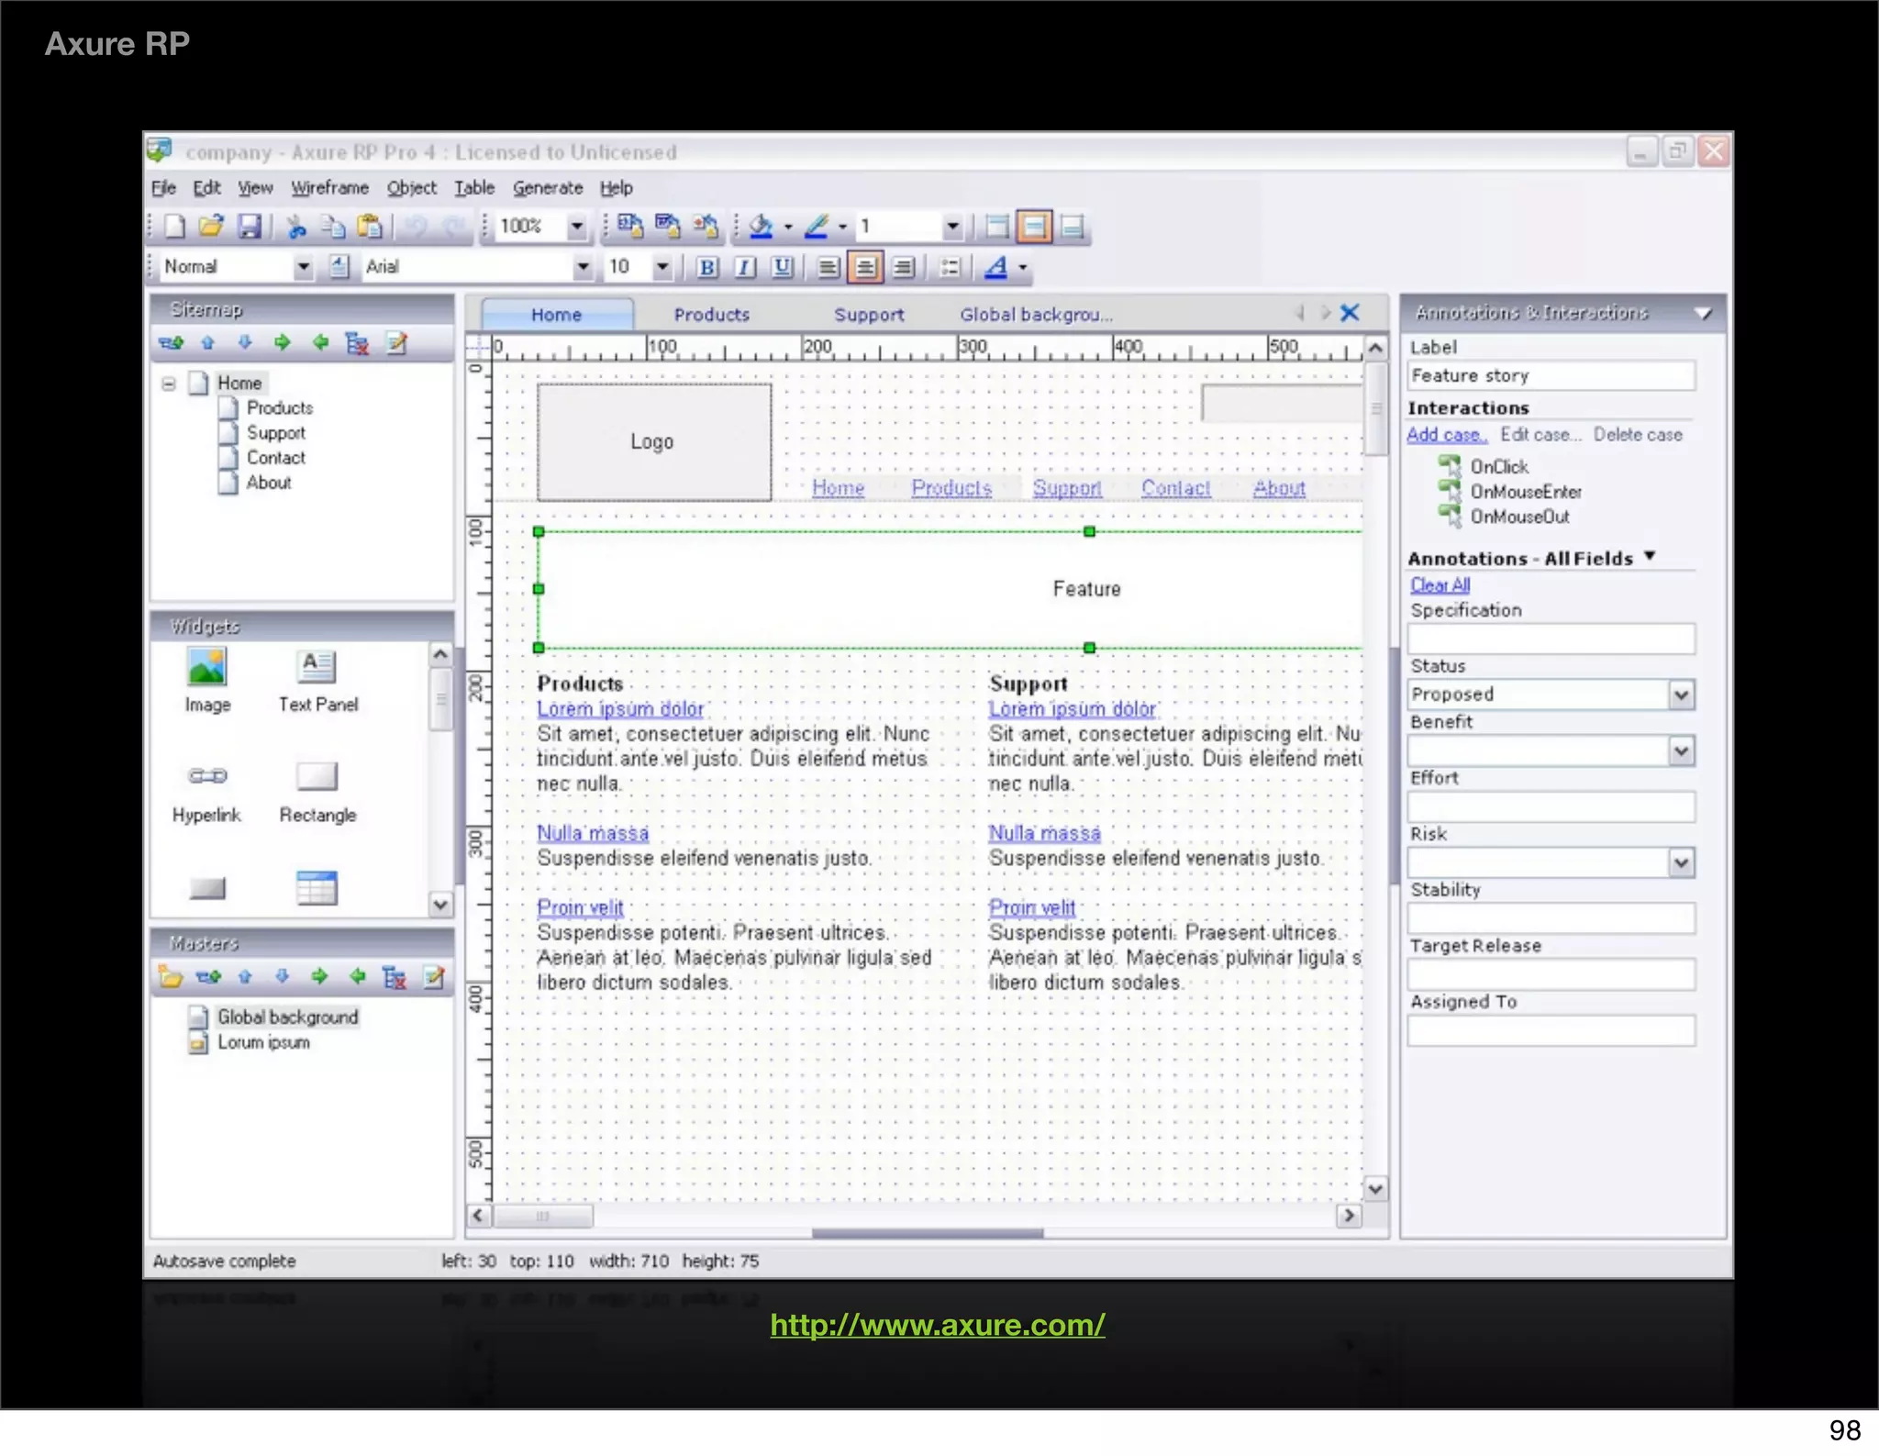Click the Contact link on the wireframe canvas
This screenshot has height=1456, width=1879.
[1175, 488]
